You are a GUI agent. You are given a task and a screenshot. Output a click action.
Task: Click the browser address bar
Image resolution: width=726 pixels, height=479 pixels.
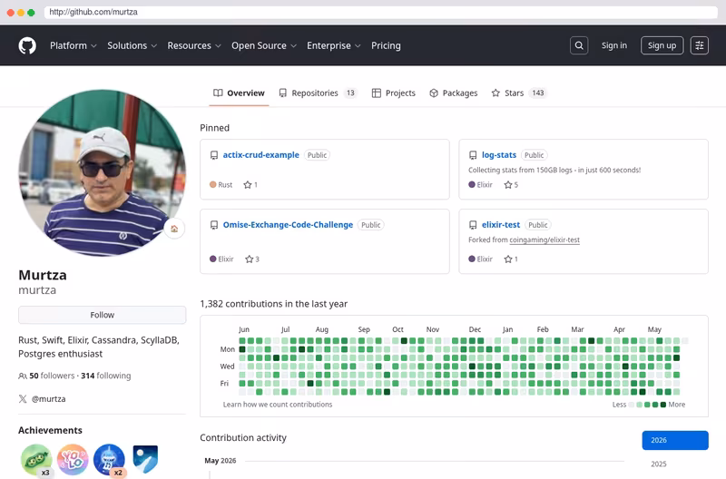(380, 12)
